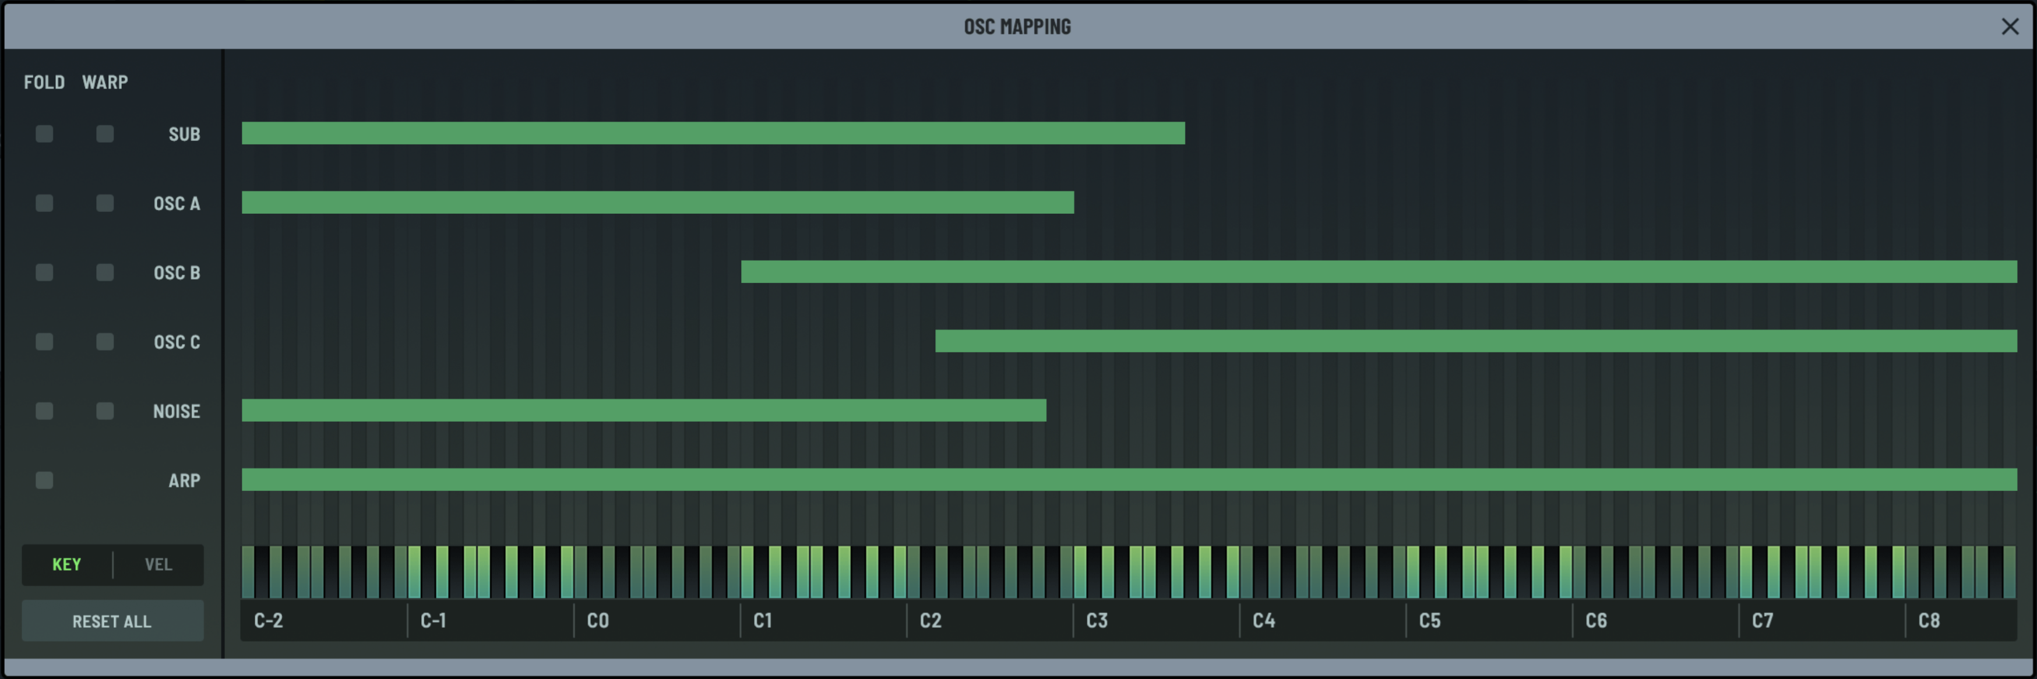
Task: Click the OSC A row label
Action: tap(177, 203)
